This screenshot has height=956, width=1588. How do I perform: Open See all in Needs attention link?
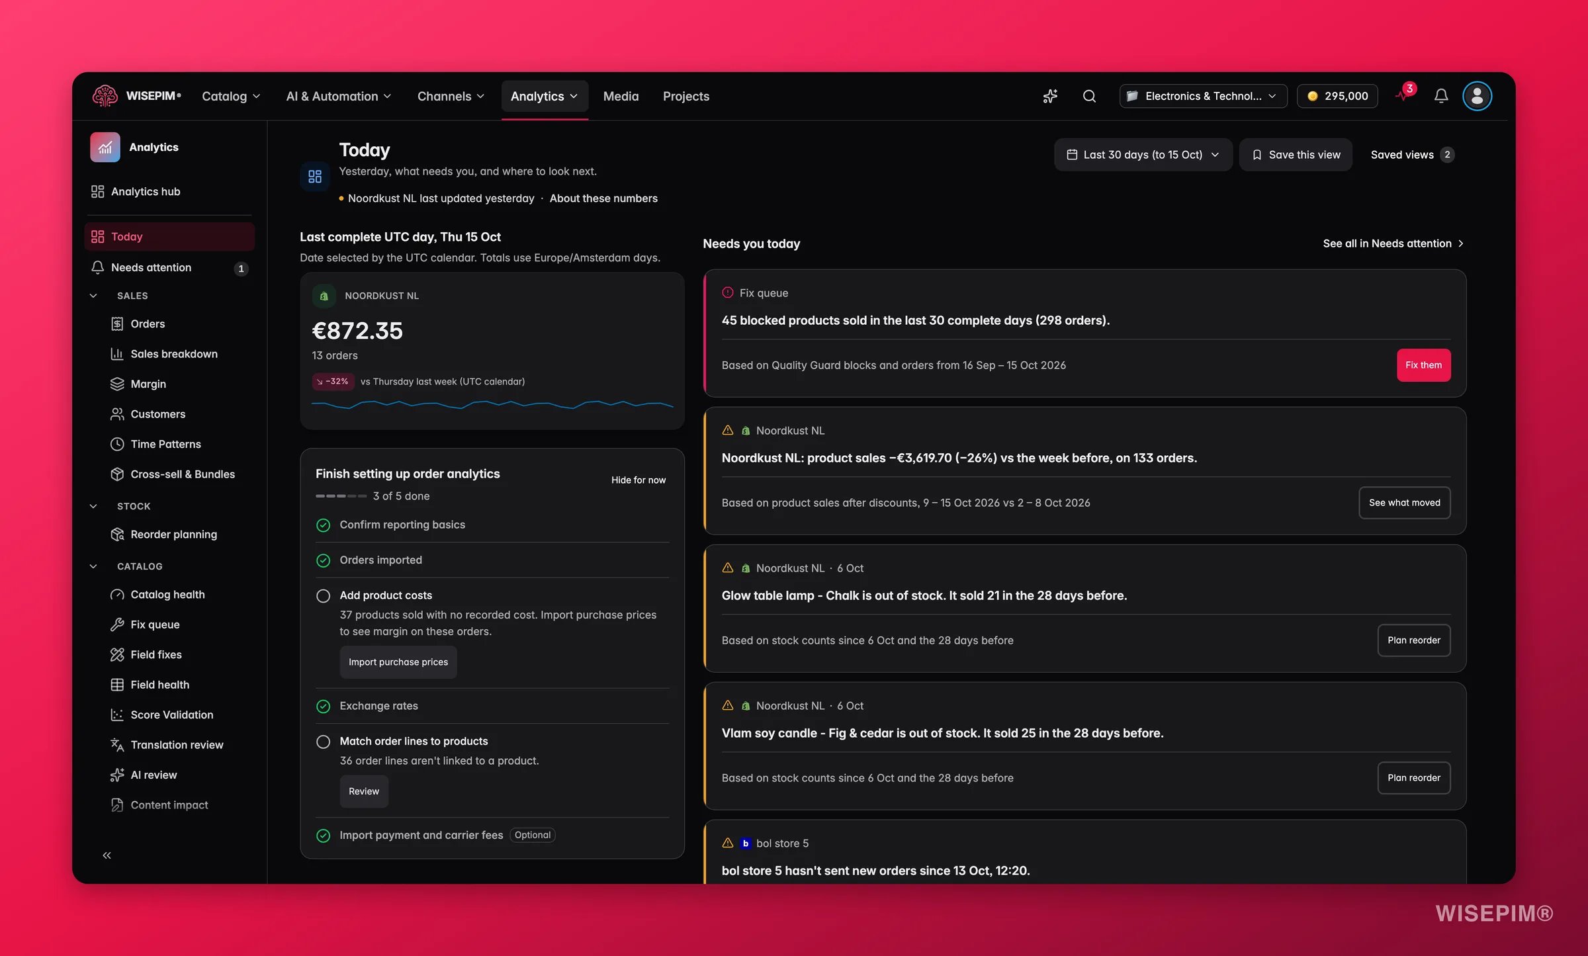pyautogui.click(x=1393, y=243)
